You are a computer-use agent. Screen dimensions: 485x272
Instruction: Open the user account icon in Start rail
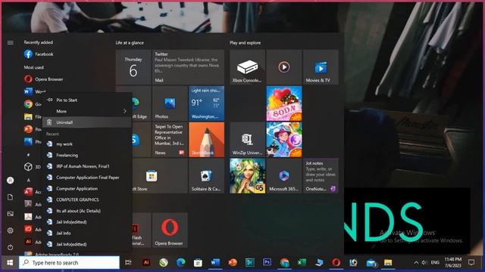click(10, 180)
